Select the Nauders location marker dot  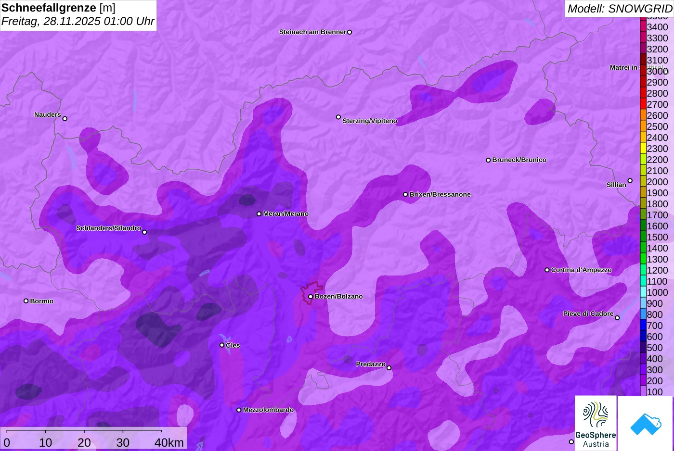point(65,119)
